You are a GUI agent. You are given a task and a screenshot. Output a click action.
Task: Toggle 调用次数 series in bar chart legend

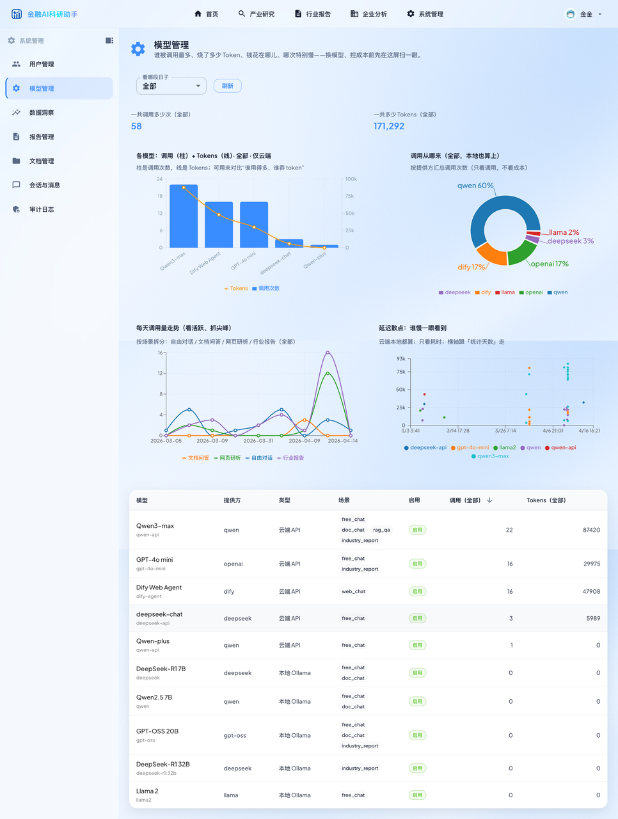click(x=266, y=289)
